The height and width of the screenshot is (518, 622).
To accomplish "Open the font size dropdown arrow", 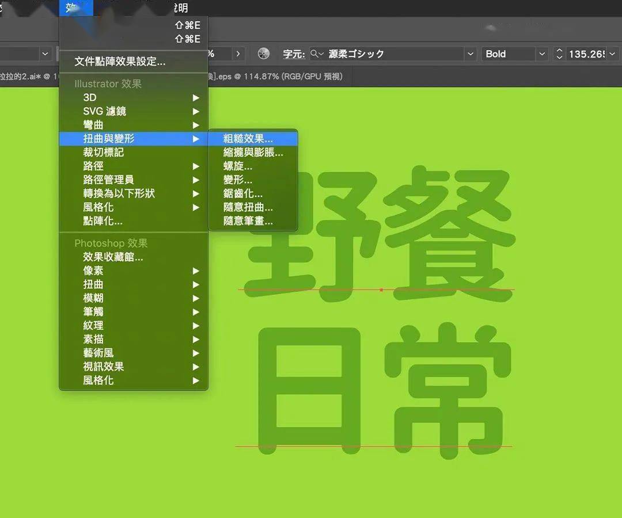I will (x=612, y=54).
